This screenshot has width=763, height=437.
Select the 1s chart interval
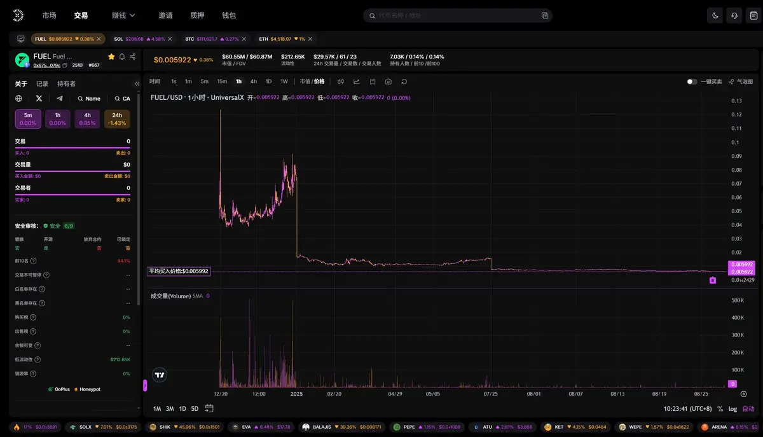pyautogui.click(x=174, y=81)
